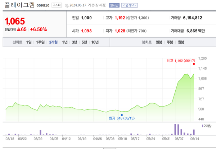Show the 주봉 candlestick chart
The width and height of the screenshot is (216, 149).
pos(170,42)
